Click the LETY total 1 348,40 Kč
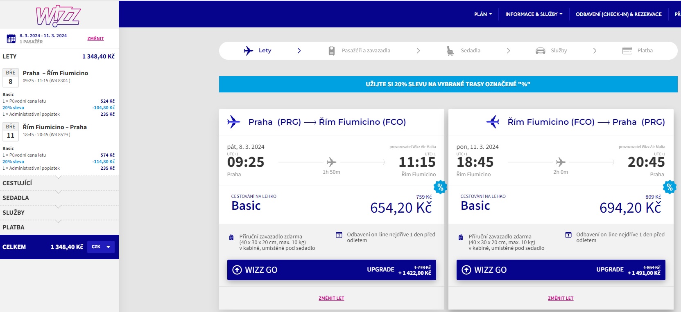This screenshot has height=312, width=681. [98, 56]
